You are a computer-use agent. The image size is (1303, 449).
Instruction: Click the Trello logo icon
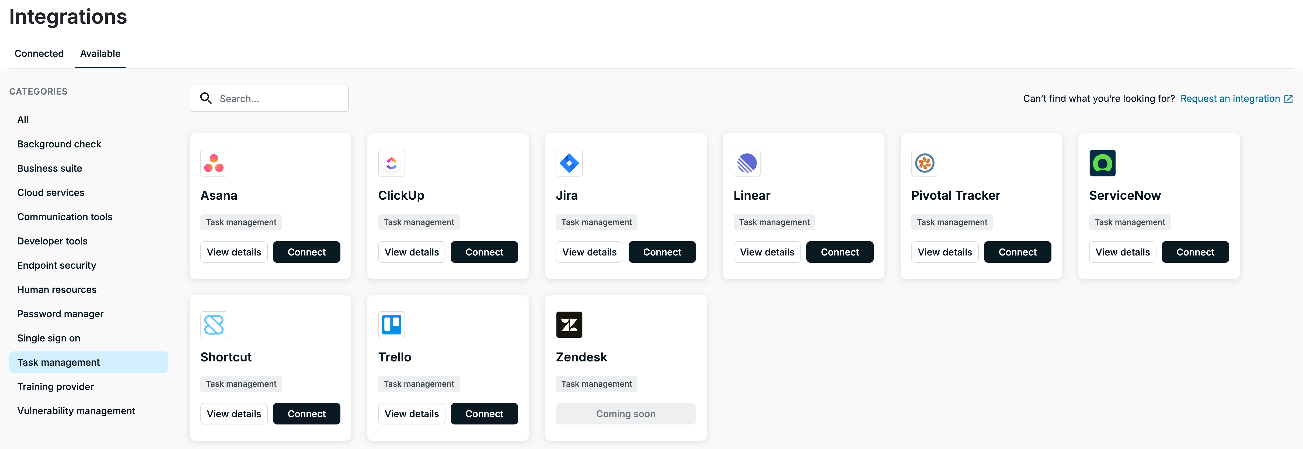(392, 324)
